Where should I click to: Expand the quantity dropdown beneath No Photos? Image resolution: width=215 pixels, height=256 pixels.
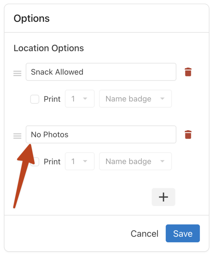coord(79,161)
